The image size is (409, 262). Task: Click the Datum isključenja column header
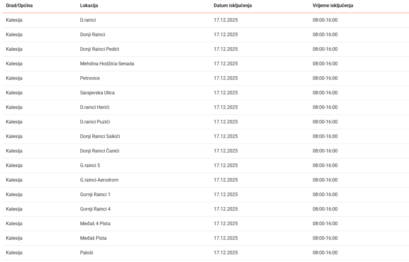tap(233, 6)
